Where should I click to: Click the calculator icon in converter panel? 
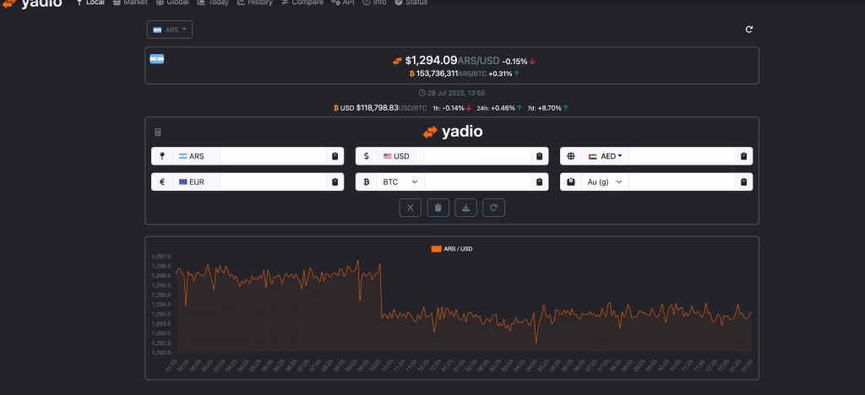click(158, 133)
